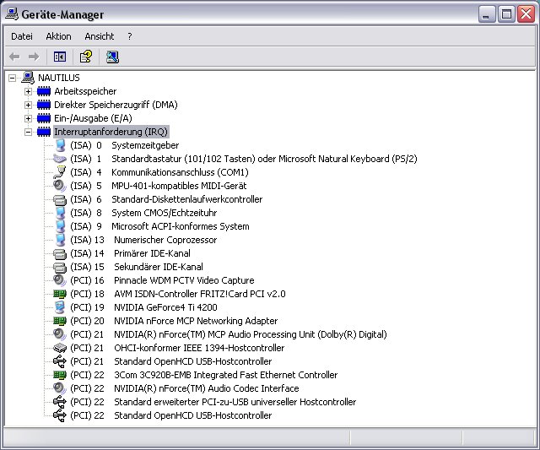Image resolution: width=540 pixels, height=450 pixels.
Task: Click the Back arrow toolbar button
Action: click(14, 57)
